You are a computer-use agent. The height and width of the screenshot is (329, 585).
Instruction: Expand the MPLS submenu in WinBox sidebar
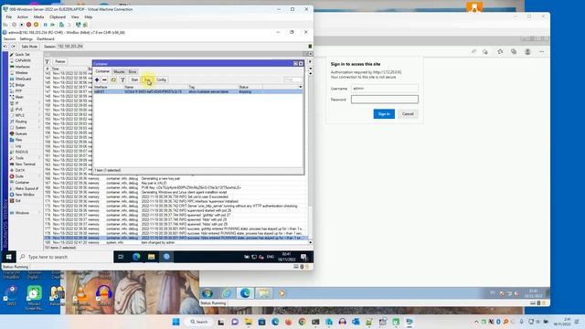(x=19, y=115)
